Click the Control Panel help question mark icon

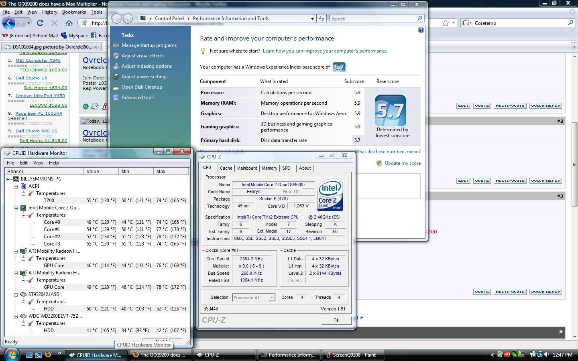[421, 30]
